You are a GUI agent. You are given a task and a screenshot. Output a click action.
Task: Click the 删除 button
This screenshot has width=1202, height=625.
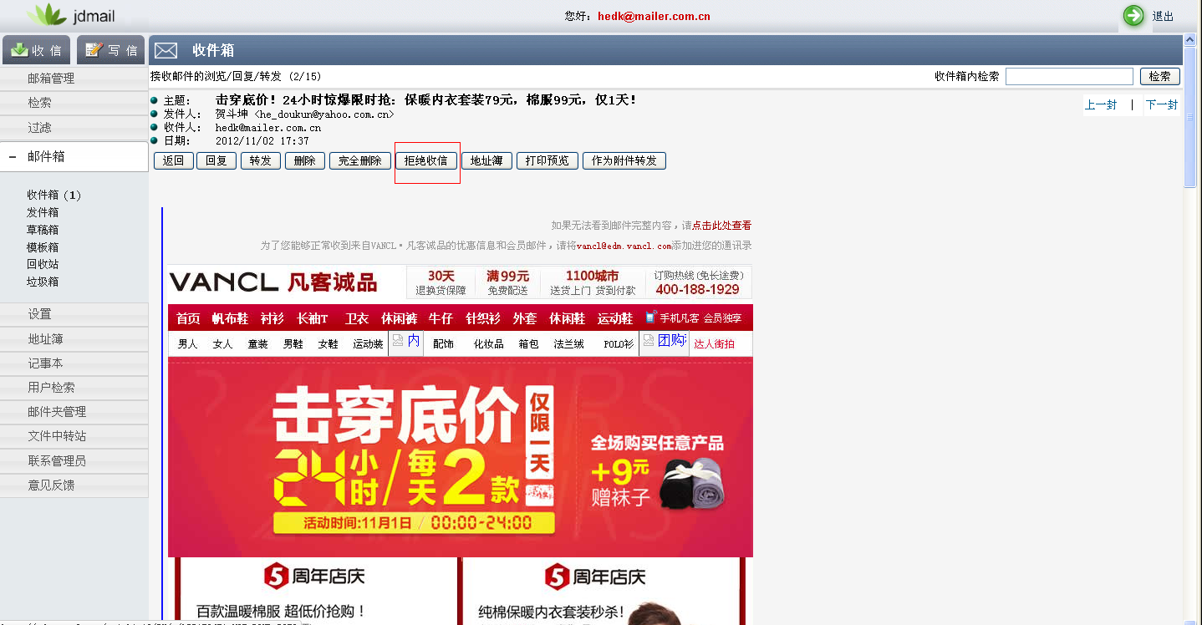[x=305, y=160]
